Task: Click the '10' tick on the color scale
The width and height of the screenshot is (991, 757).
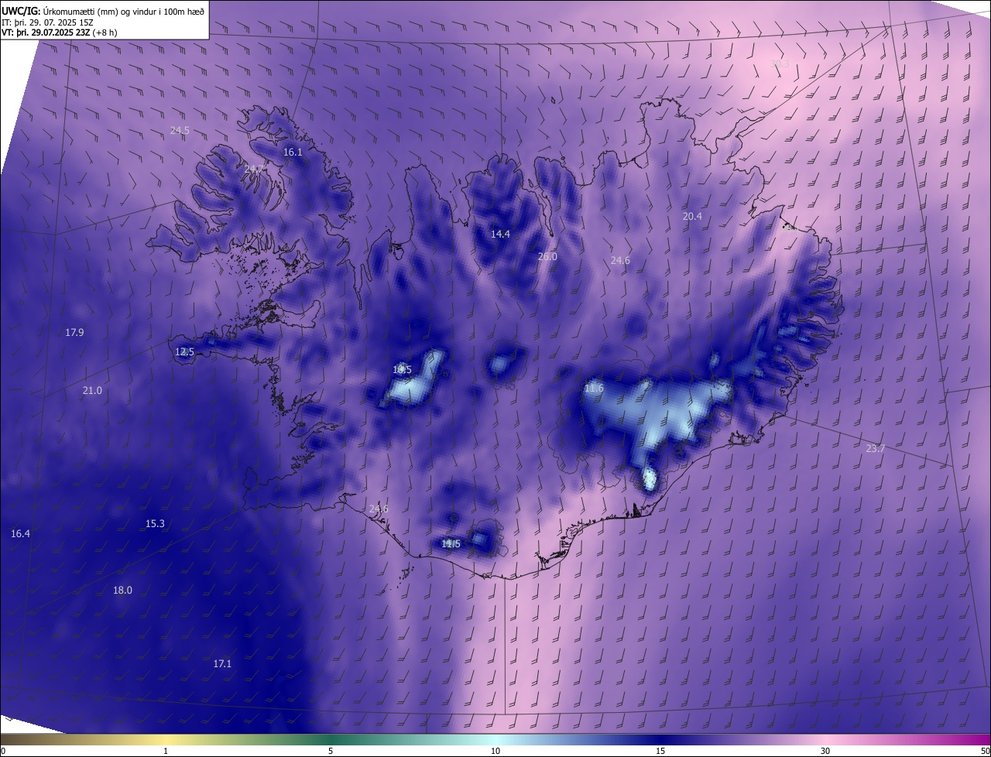Action: tap(495, 752)
